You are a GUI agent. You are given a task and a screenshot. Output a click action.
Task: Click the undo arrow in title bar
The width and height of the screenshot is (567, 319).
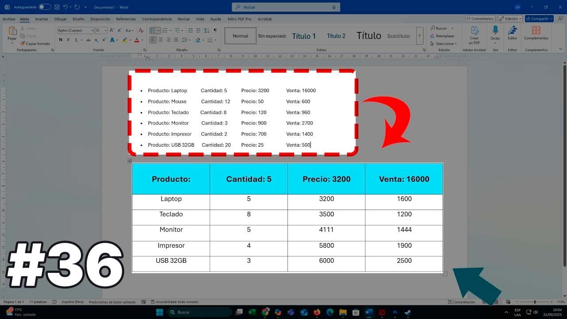66,7
